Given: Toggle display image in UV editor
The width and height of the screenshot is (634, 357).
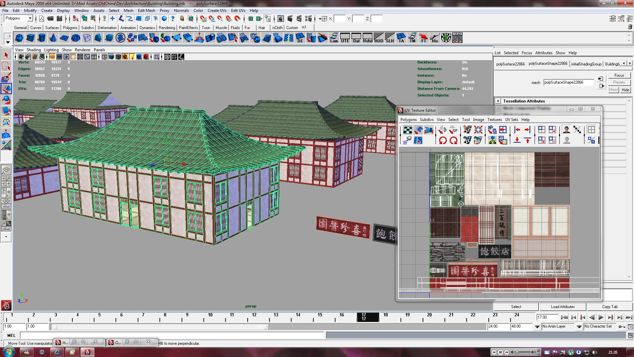Looking at the screenshot, I should (x=566, y=130).
